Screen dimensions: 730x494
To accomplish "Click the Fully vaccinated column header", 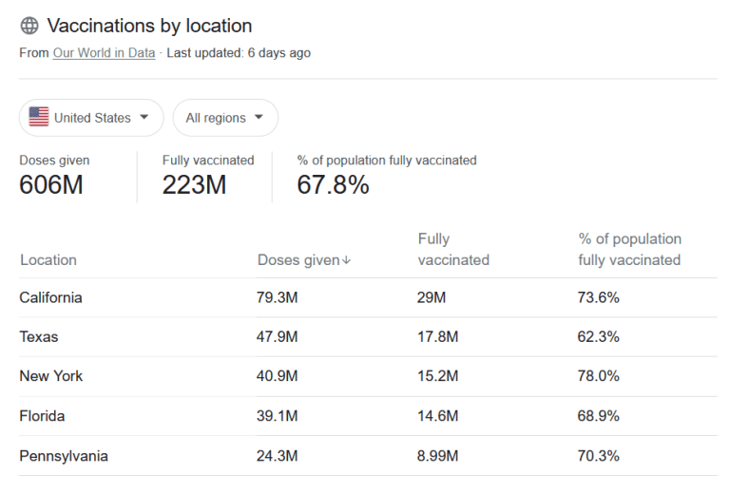I will 453,249.
